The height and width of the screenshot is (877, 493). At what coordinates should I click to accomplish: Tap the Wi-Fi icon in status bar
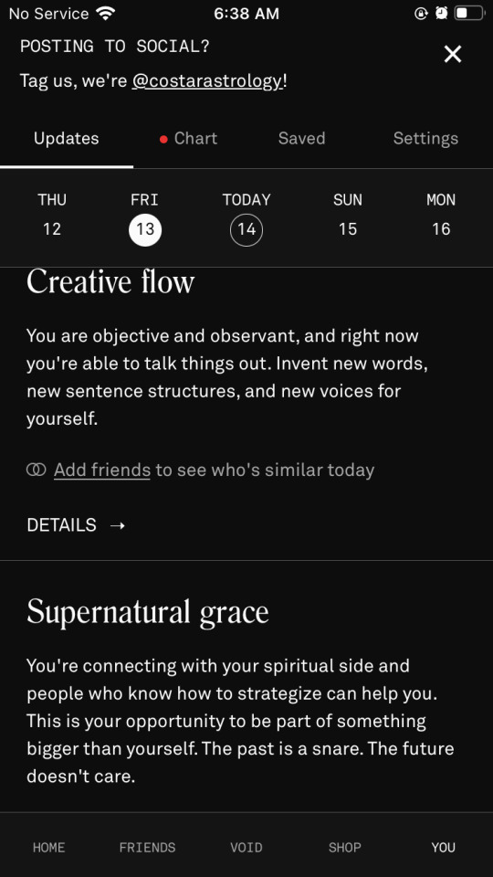tap(105, 13)
